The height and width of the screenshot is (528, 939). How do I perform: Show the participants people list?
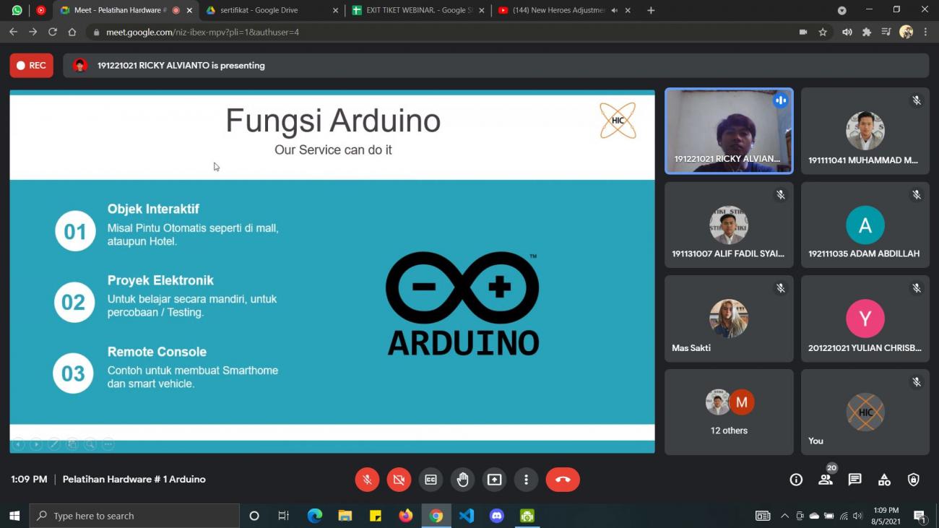click(x=825, y=480)
